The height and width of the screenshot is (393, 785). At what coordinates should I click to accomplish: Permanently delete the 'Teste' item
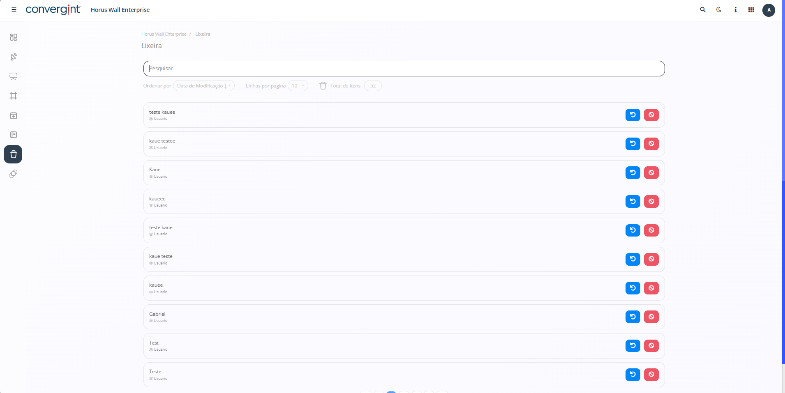(651, 375)
